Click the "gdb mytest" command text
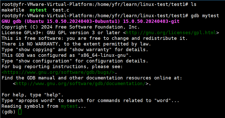225x118 pixels. pyautogui.click(x=205, y=16)
